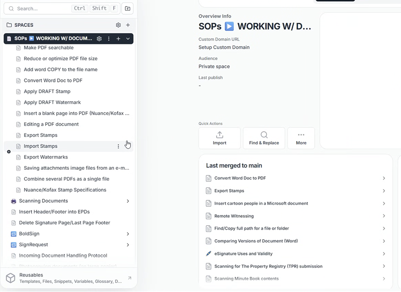Open Reduce or optimize PDF file size page
The height and width of the screenshot is (292, 401).
click(60, 58)
